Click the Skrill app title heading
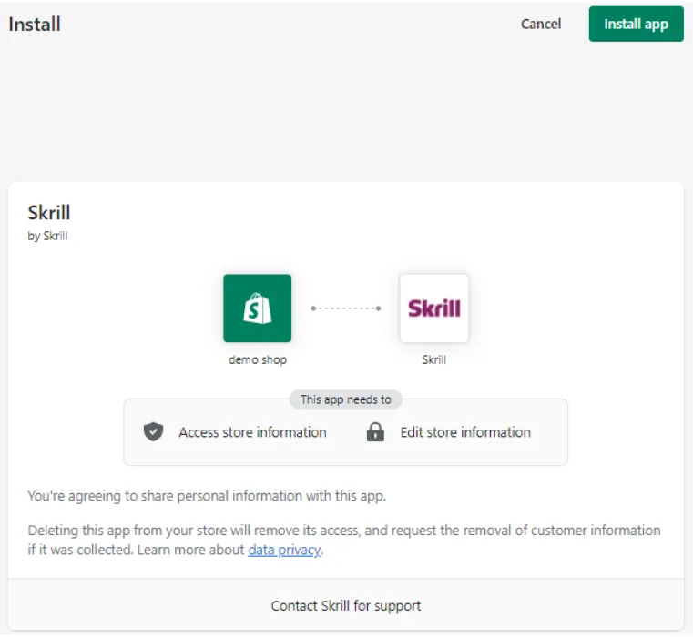Image resolution: width=693 pixels, height=637 pixels. [49, 213]
